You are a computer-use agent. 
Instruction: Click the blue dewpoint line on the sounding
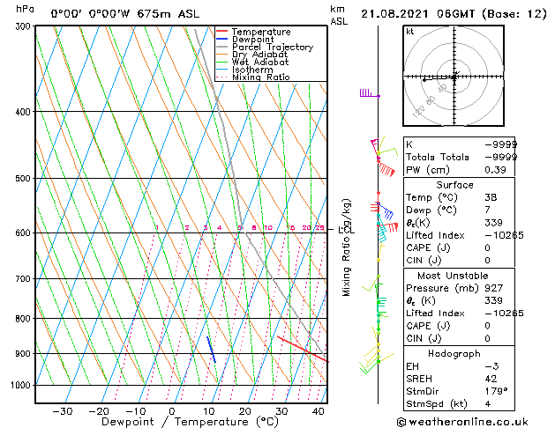tap(211, 349)
